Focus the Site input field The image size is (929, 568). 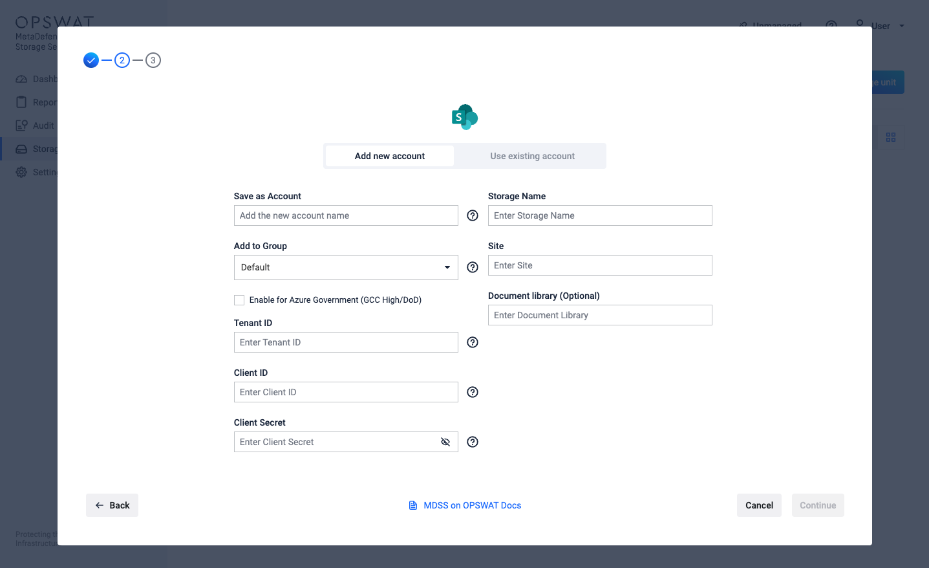tap(600, 265)
